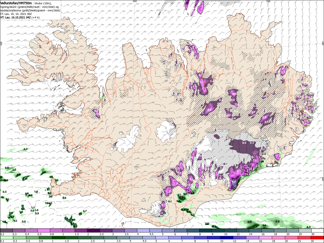Viewport: 324px width, 243px height.
Task: Click the 3.5 lavender swatch in the snow scale
Action: 131,231
